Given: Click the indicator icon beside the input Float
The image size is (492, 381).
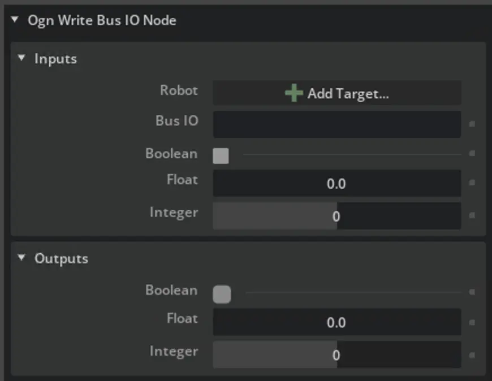Looking at the screenshot, I should coord(472,183).
